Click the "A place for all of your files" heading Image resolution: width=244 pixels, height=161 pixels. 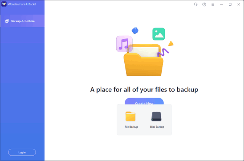[x=144, y=90]
